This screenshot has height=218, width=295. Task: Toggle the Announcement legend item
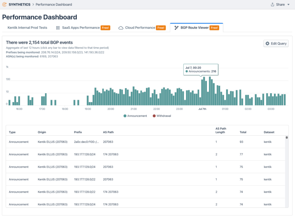135,116
